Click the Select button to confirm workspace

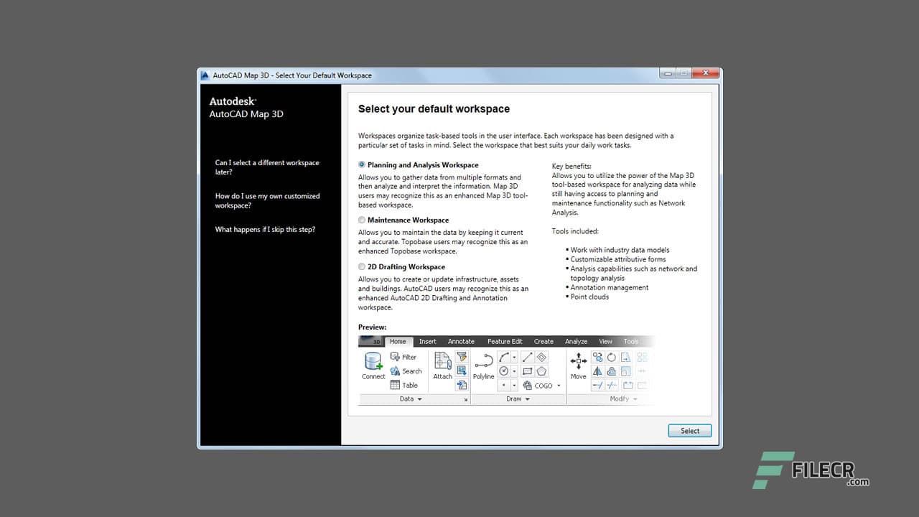click(689, 430)
